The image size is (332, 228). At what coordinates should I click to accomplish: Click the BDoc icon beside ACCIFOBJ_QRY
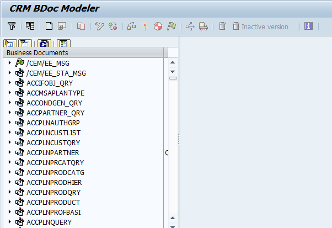[20, 83]
